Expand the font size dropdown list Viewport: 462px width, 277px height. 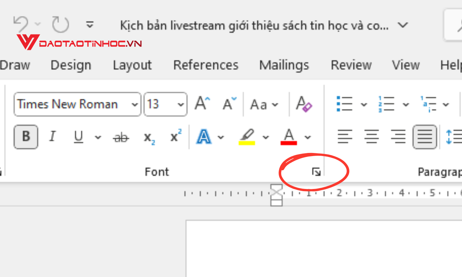pyautogui.click(x=181, y=104)
